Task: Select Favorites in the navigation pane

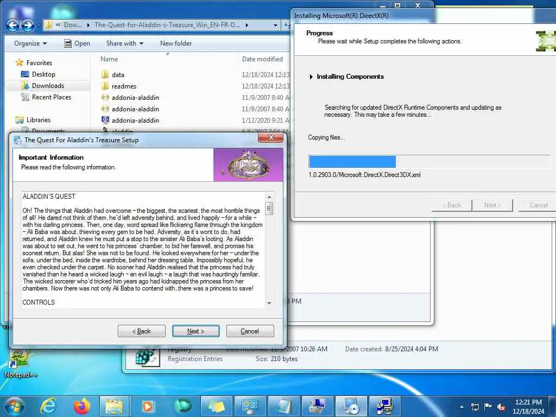Action: (39, 63)
